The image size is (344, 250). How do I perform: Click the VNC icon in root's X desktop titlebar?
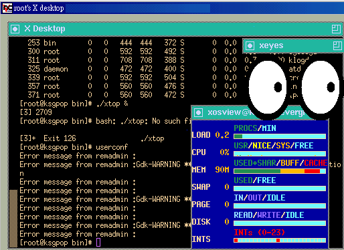tap(7, 8)
